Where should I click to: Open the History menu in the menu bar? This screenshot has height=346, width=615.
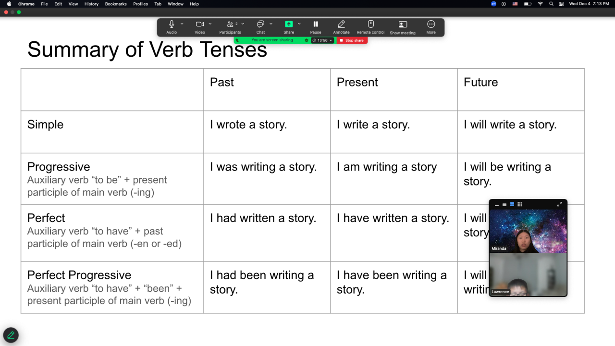[91, 4]
